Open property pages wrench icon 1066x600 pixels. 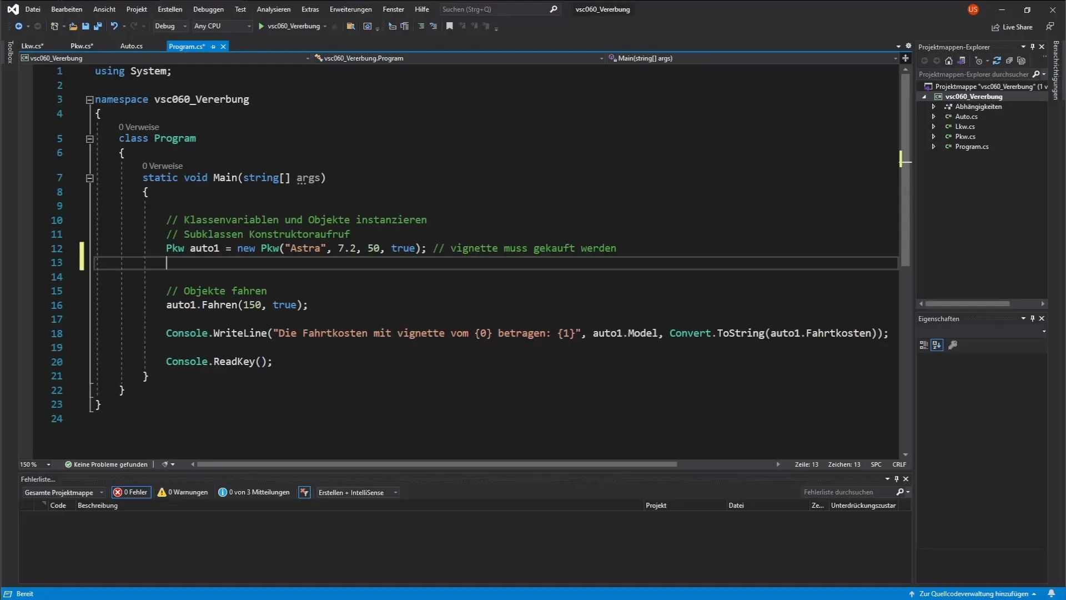click(x=953, y=345)
